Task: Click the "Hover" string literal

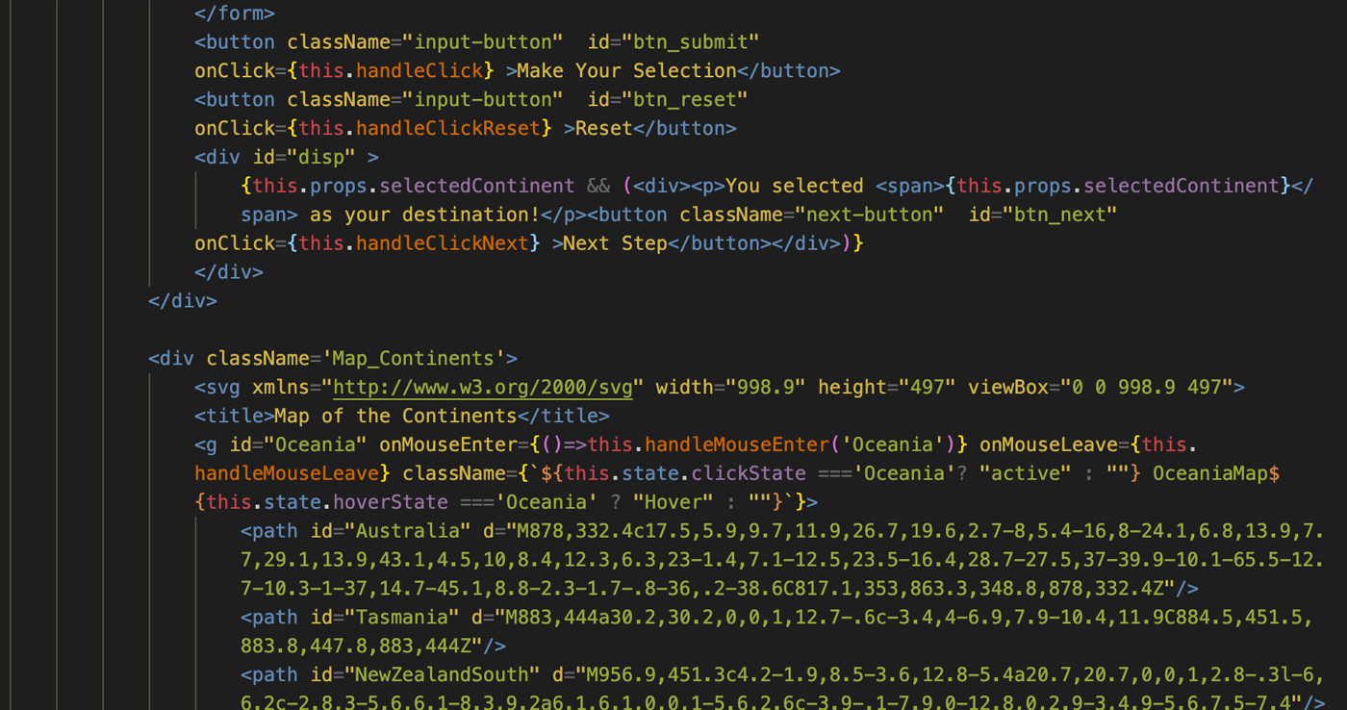Action: pyautogui.click(x=673, y=503)
